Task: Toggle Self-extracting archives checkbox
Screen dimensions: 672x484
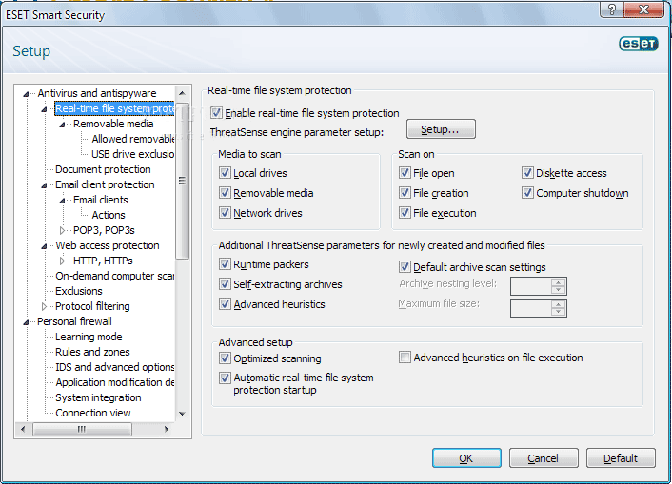Action: (225, 283)
